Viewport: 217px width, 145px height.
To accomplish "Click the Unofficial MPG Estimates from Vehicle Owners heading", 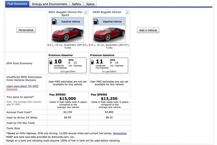I will [24, 79].
